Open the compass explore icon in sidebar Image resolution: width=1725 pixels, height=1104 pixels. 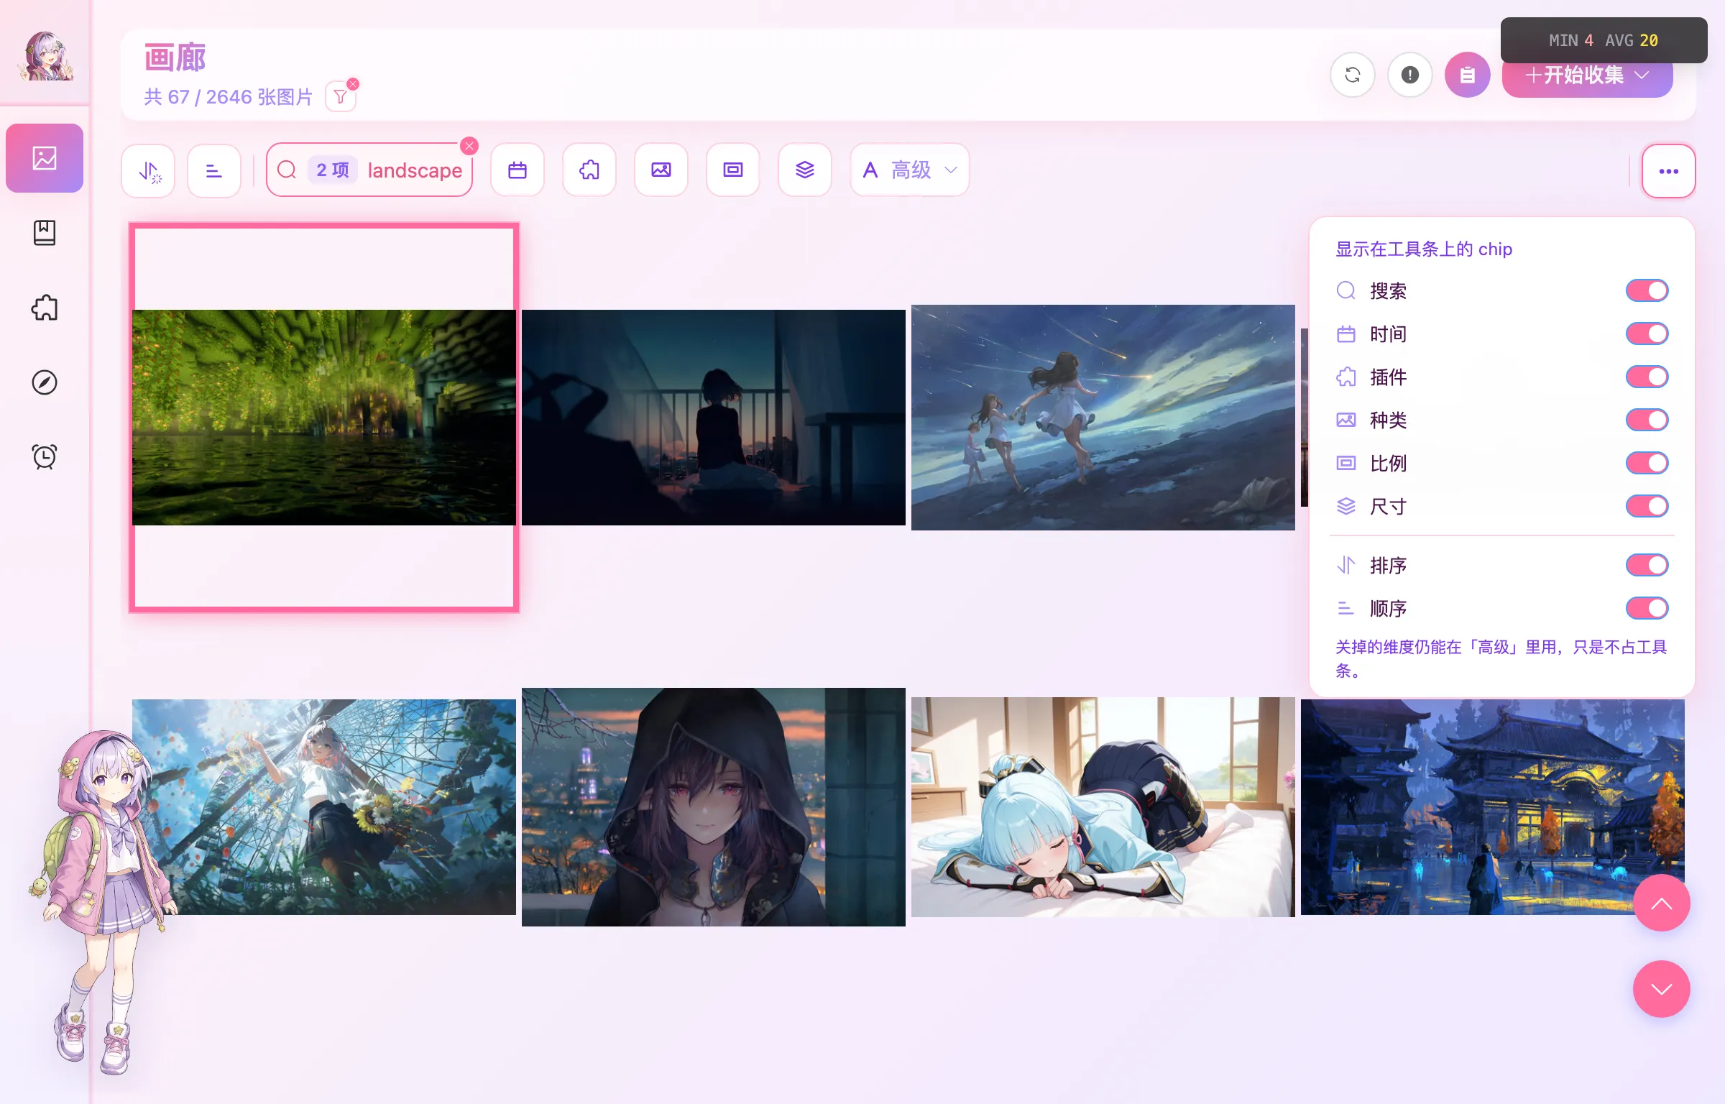pyautogui.click(x=45, y=382)
